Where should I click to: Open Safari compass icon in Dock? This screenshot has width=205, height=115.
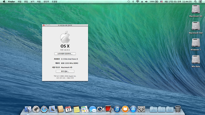pyautogui.click(x=44, y=109)
